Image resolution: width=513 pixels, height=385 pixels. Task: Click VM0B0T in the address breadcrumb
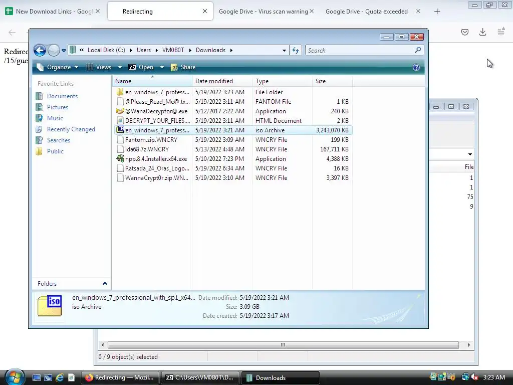click(x=173, y=50)
